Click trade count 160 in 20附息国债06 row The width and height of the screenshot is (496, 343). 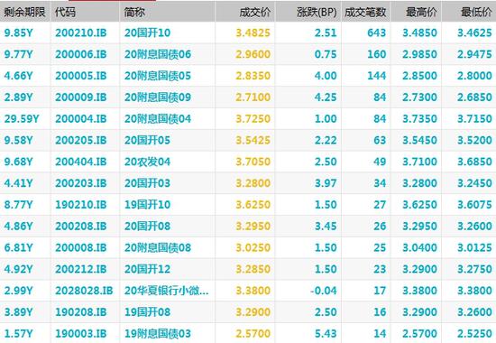pyautogui.click(x=376, y=54)
